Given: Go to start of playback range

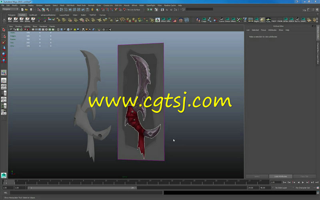Looking at the screenshot, I should (x=284, y=182).
